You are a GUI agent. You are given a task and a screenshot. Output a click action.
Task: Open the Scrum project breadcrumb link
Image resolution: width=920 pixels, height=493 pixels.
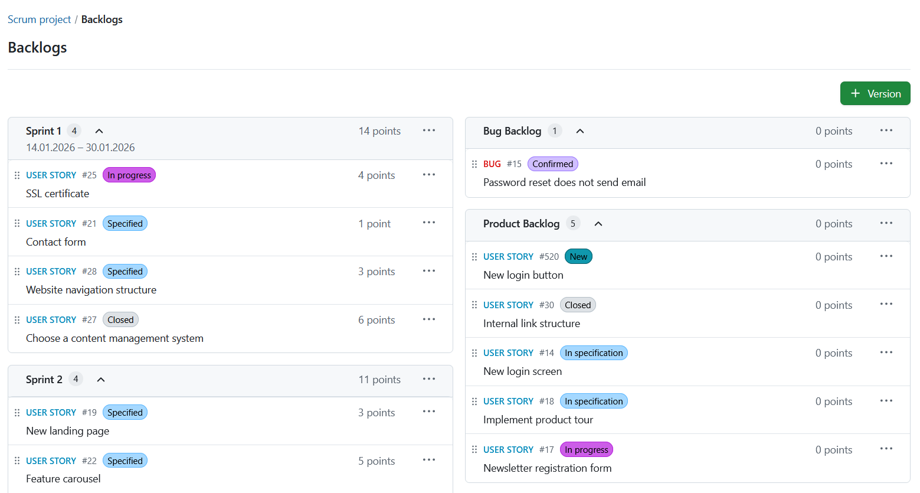click(39, 19)
